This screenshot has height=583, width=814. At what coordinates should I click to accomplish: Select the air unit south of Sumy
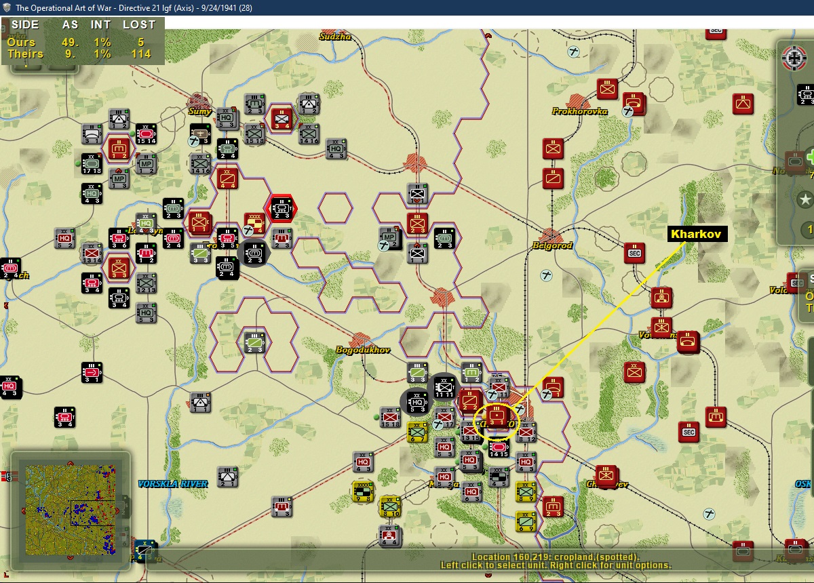pyautogui.click(x=200, y=134)
